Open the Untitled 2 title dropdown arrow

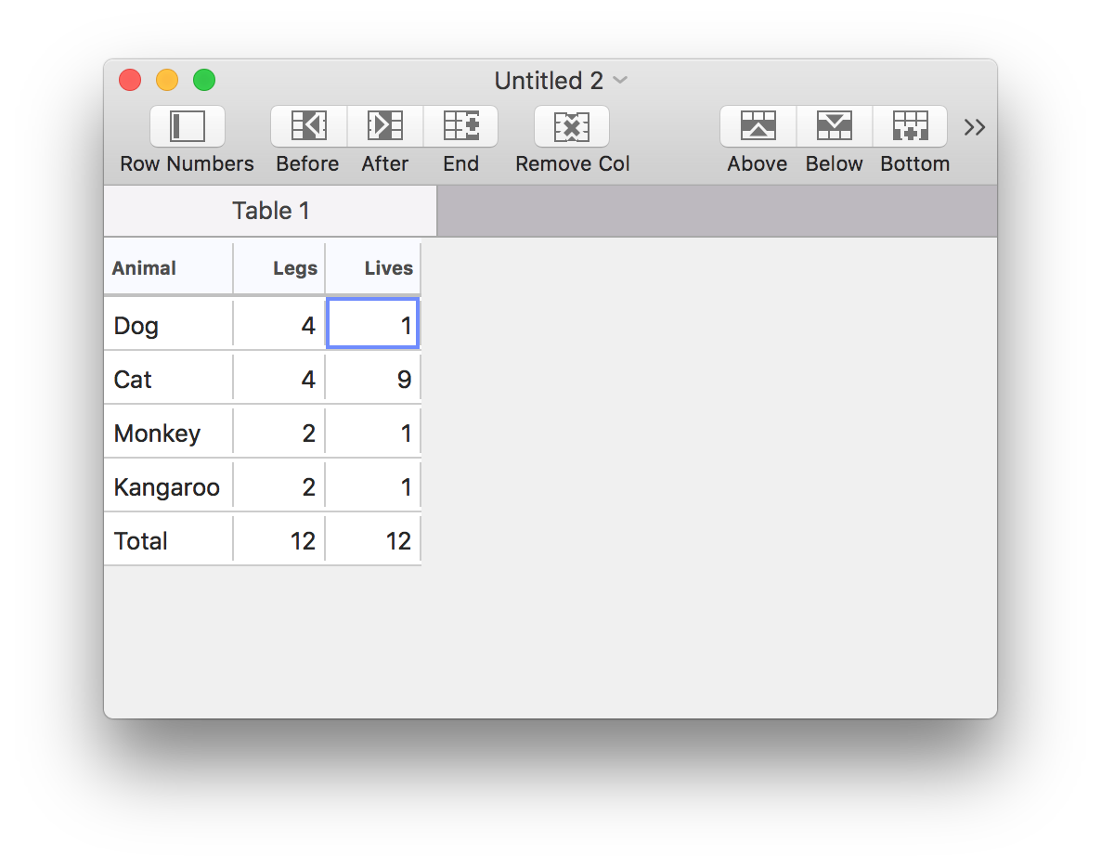pos(620,80)
